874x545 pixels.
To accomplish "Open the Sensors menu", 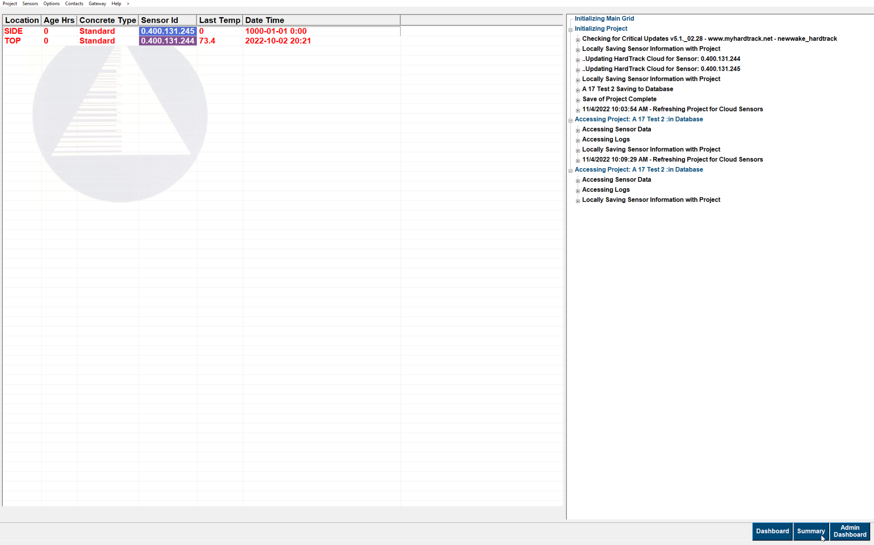I will 30,4.
